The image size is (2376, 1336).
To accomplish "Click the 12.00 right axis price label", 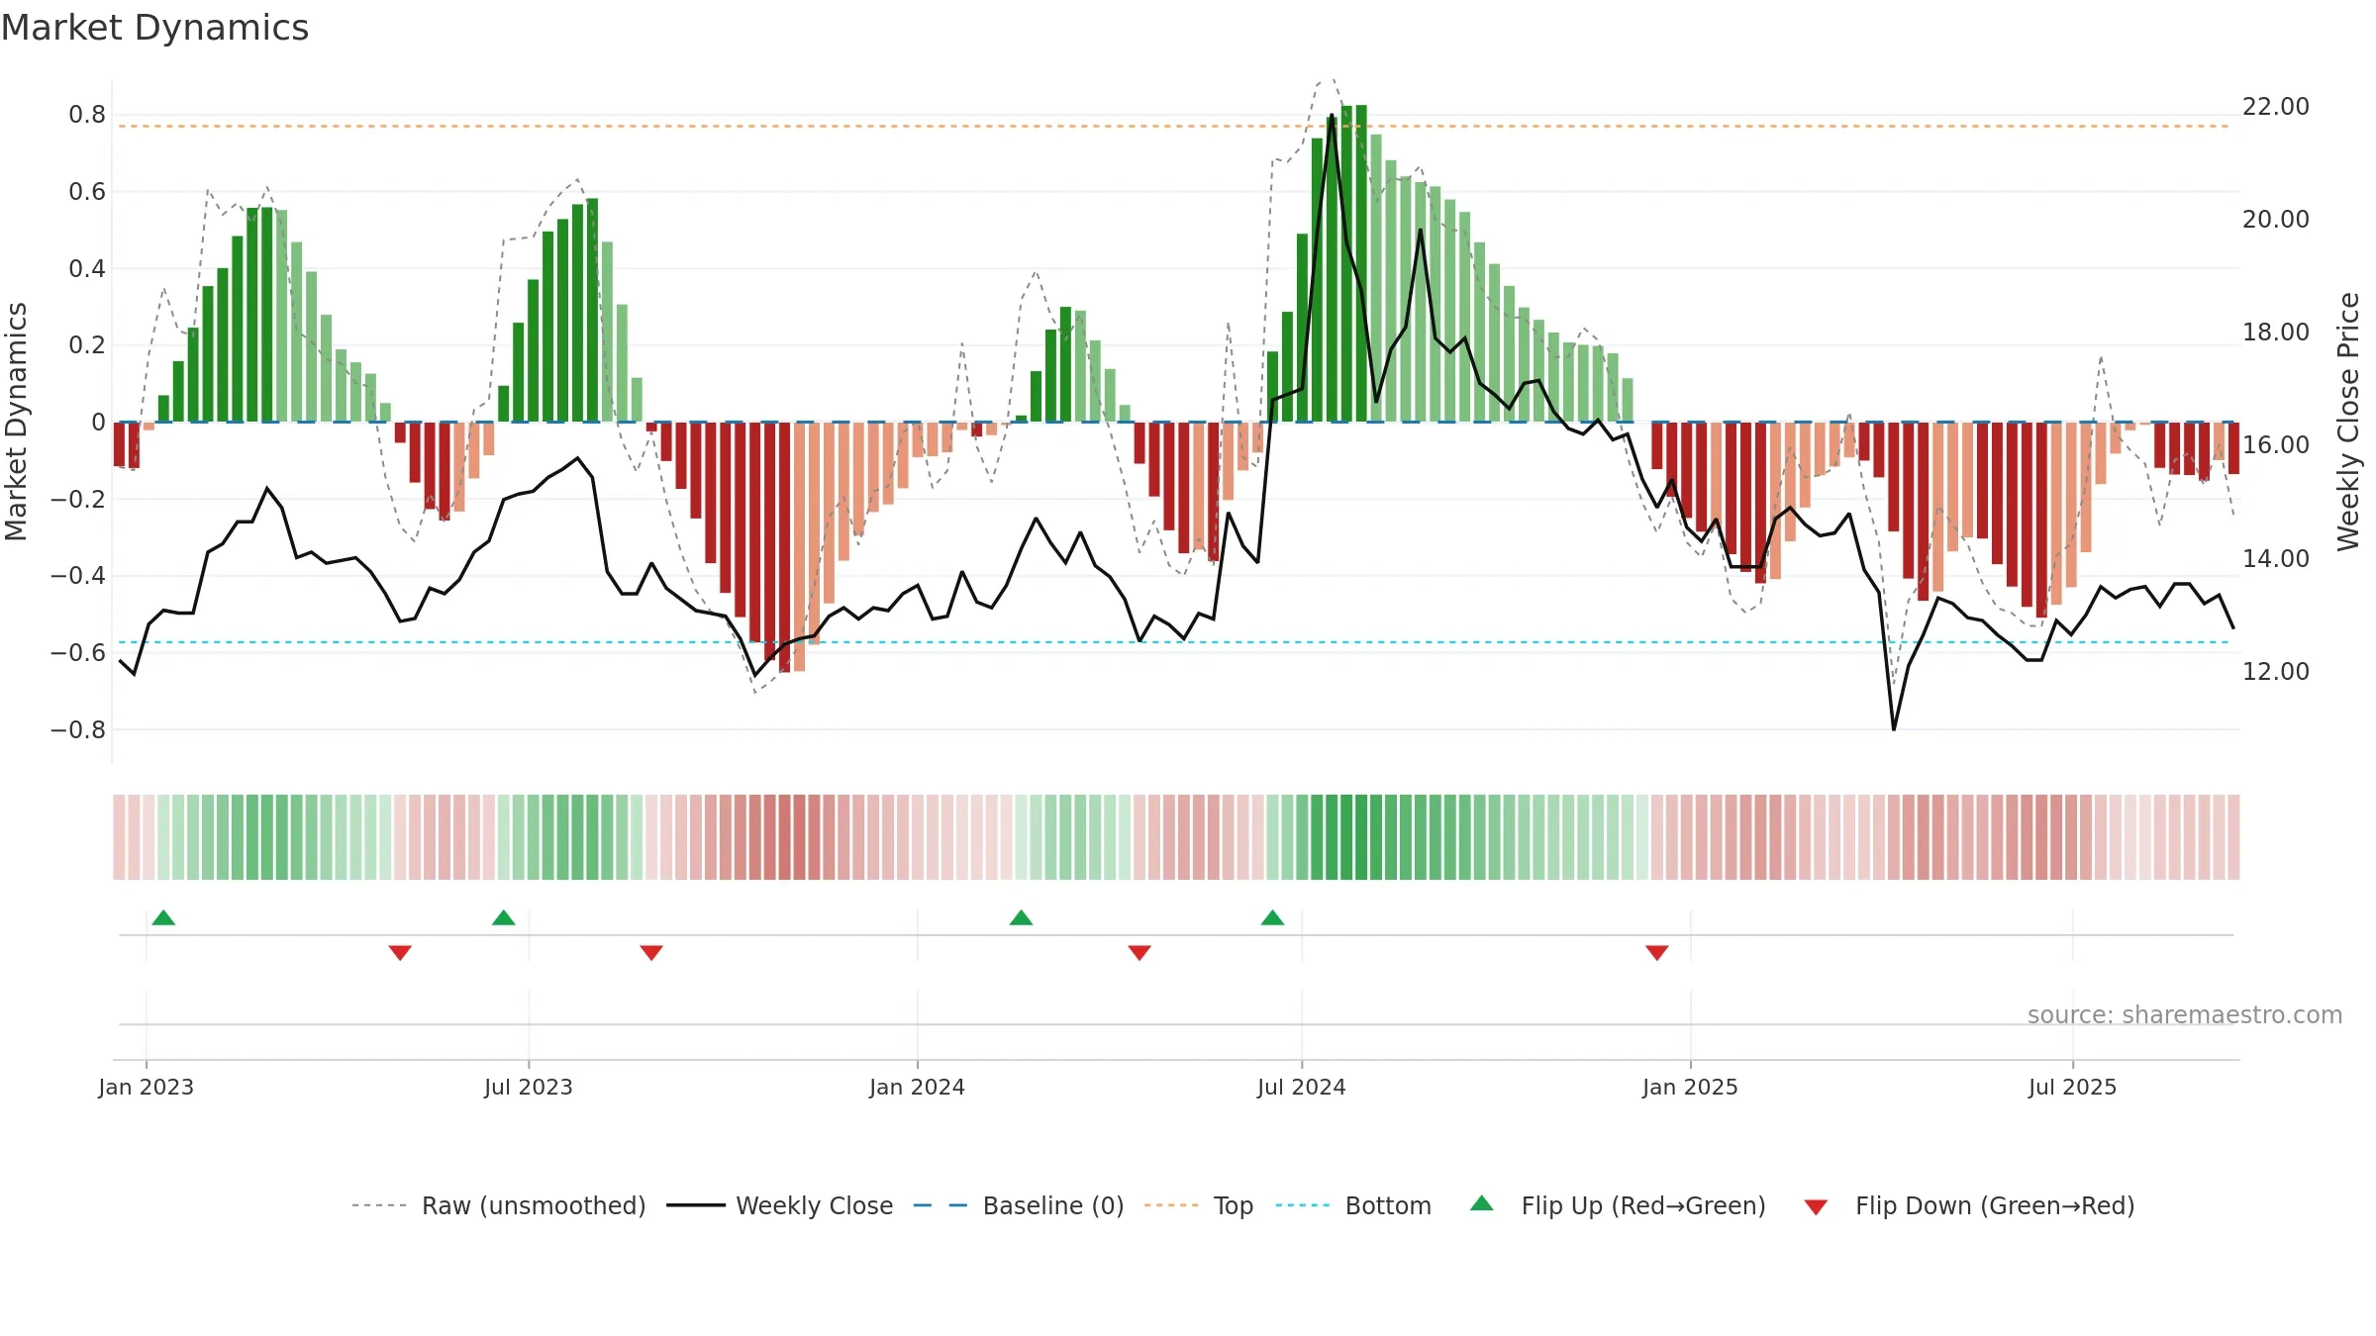I will click(2276, 671).
